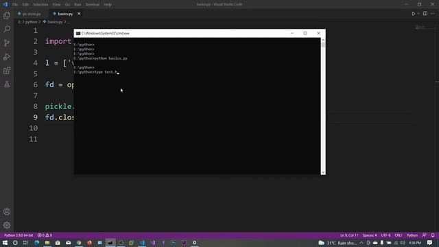The height and width of the screenshot is (247, 439).
Task: Open the Go menu
Action: tap(67, 5)
